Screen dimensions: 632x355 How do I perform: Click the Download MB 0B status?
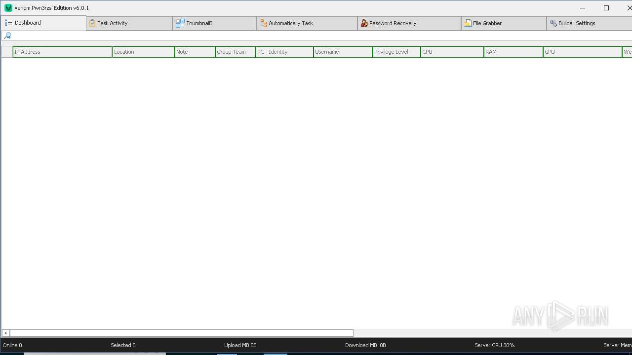[x=365, y=345]
